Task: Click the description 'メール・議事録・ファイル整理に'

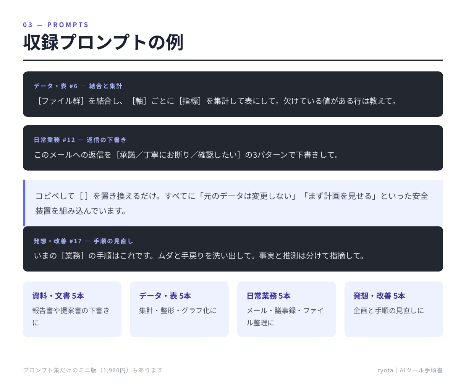Action: [x=285, y=317]
